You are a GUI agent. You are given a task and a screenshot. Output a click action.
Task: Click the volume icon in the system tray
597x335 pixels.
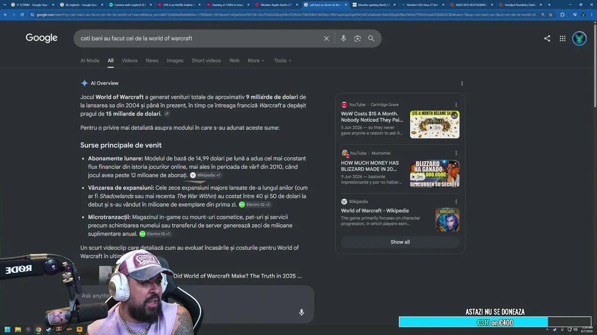pyautogui.click(x=575, y=329)
